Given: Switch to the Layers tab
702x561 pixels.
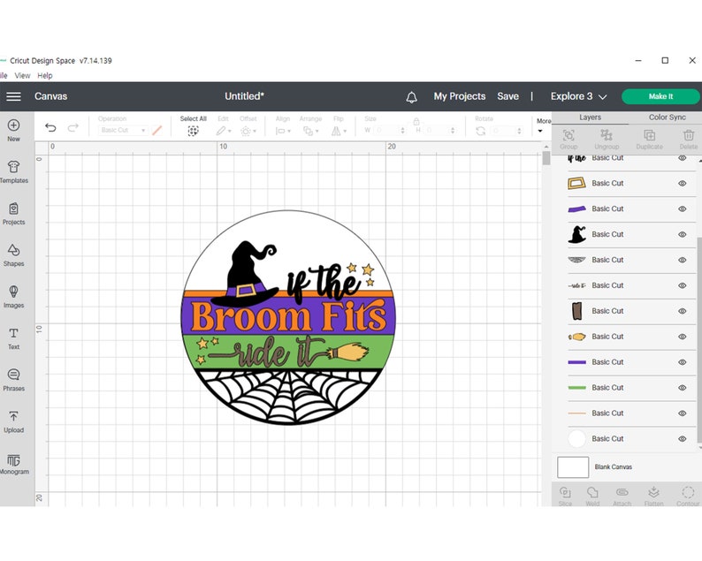Looking at the screenshot, I should [590, 118].
